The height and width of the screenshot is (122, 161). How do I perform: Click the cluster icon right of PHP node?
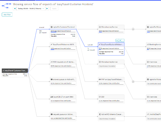coord(133,82)
